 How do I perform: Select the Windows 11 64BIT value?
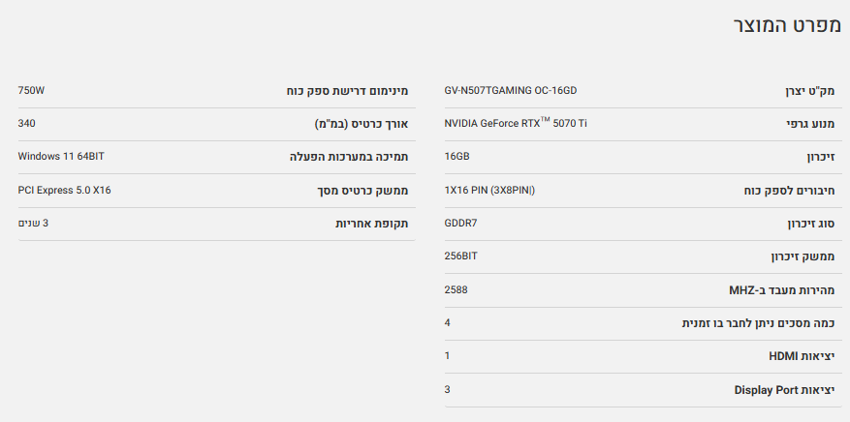point(61,156)
